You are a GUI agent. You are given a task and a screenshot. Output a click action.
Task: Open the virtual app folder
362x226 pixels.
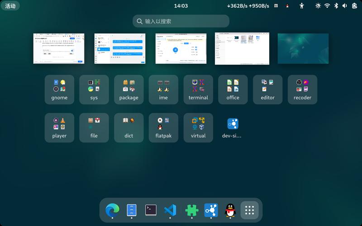pos(198,128)
